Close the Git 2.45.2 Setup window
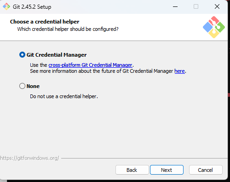 click(x=217, y=6)
